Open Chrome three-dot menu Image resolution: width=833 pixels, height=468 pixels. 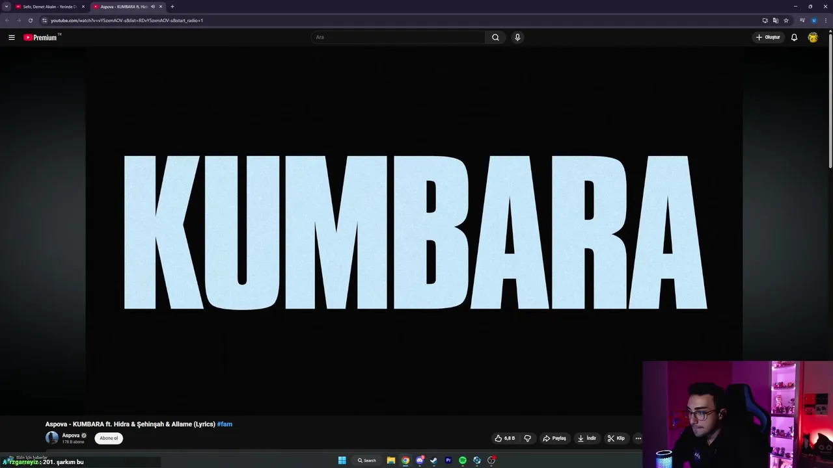click(x=825, y=20)
